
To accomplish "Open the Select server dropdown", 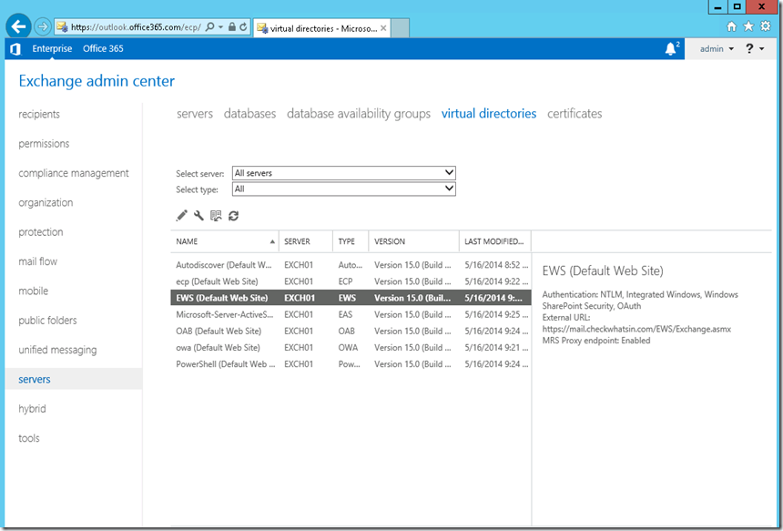I will (344, 173).
